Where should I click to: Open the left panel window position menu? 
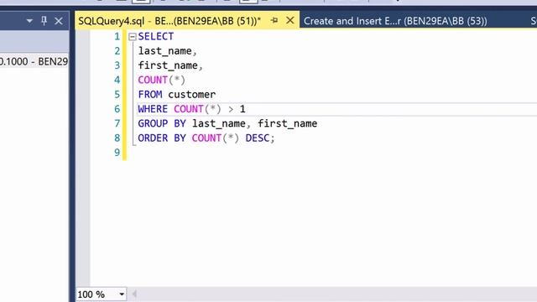point(29,21)
